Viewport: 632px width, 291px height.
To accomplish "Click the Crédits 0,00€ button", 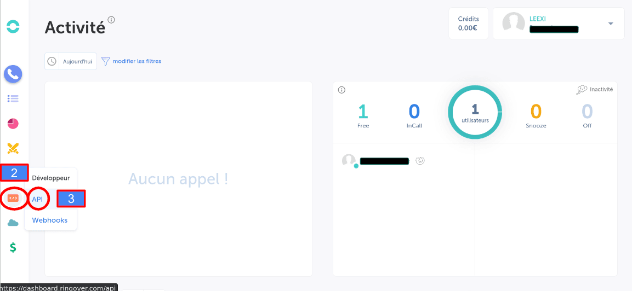I will coord(468,24).
